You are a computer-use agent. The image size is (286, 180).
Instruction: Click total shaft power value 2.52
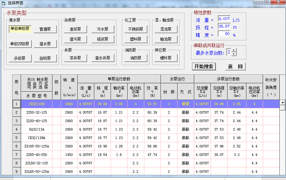tap(237, 147)
